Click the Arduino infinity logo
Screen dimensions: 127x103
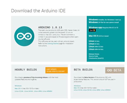(x=24, y=36)
